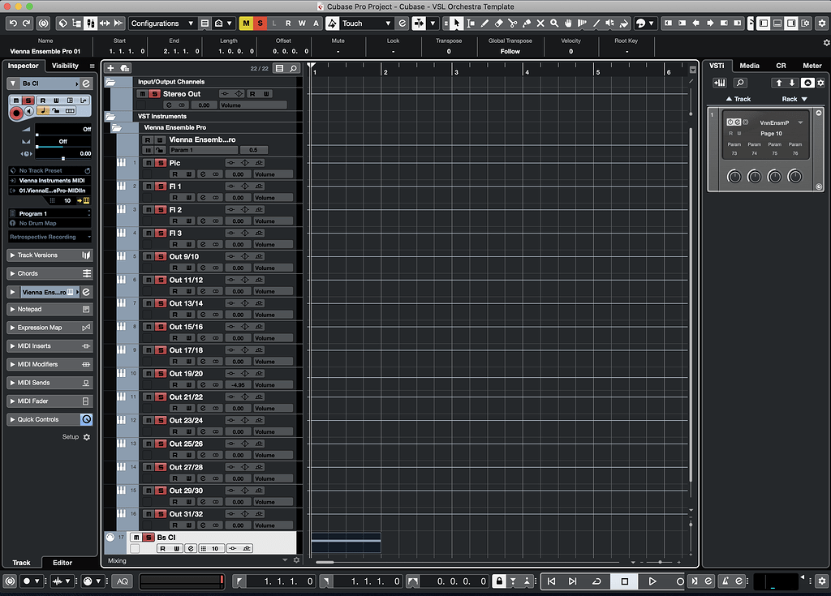
Task: Enable Read automation on Out 19/20 track
Action: click(x=175, y=384)
